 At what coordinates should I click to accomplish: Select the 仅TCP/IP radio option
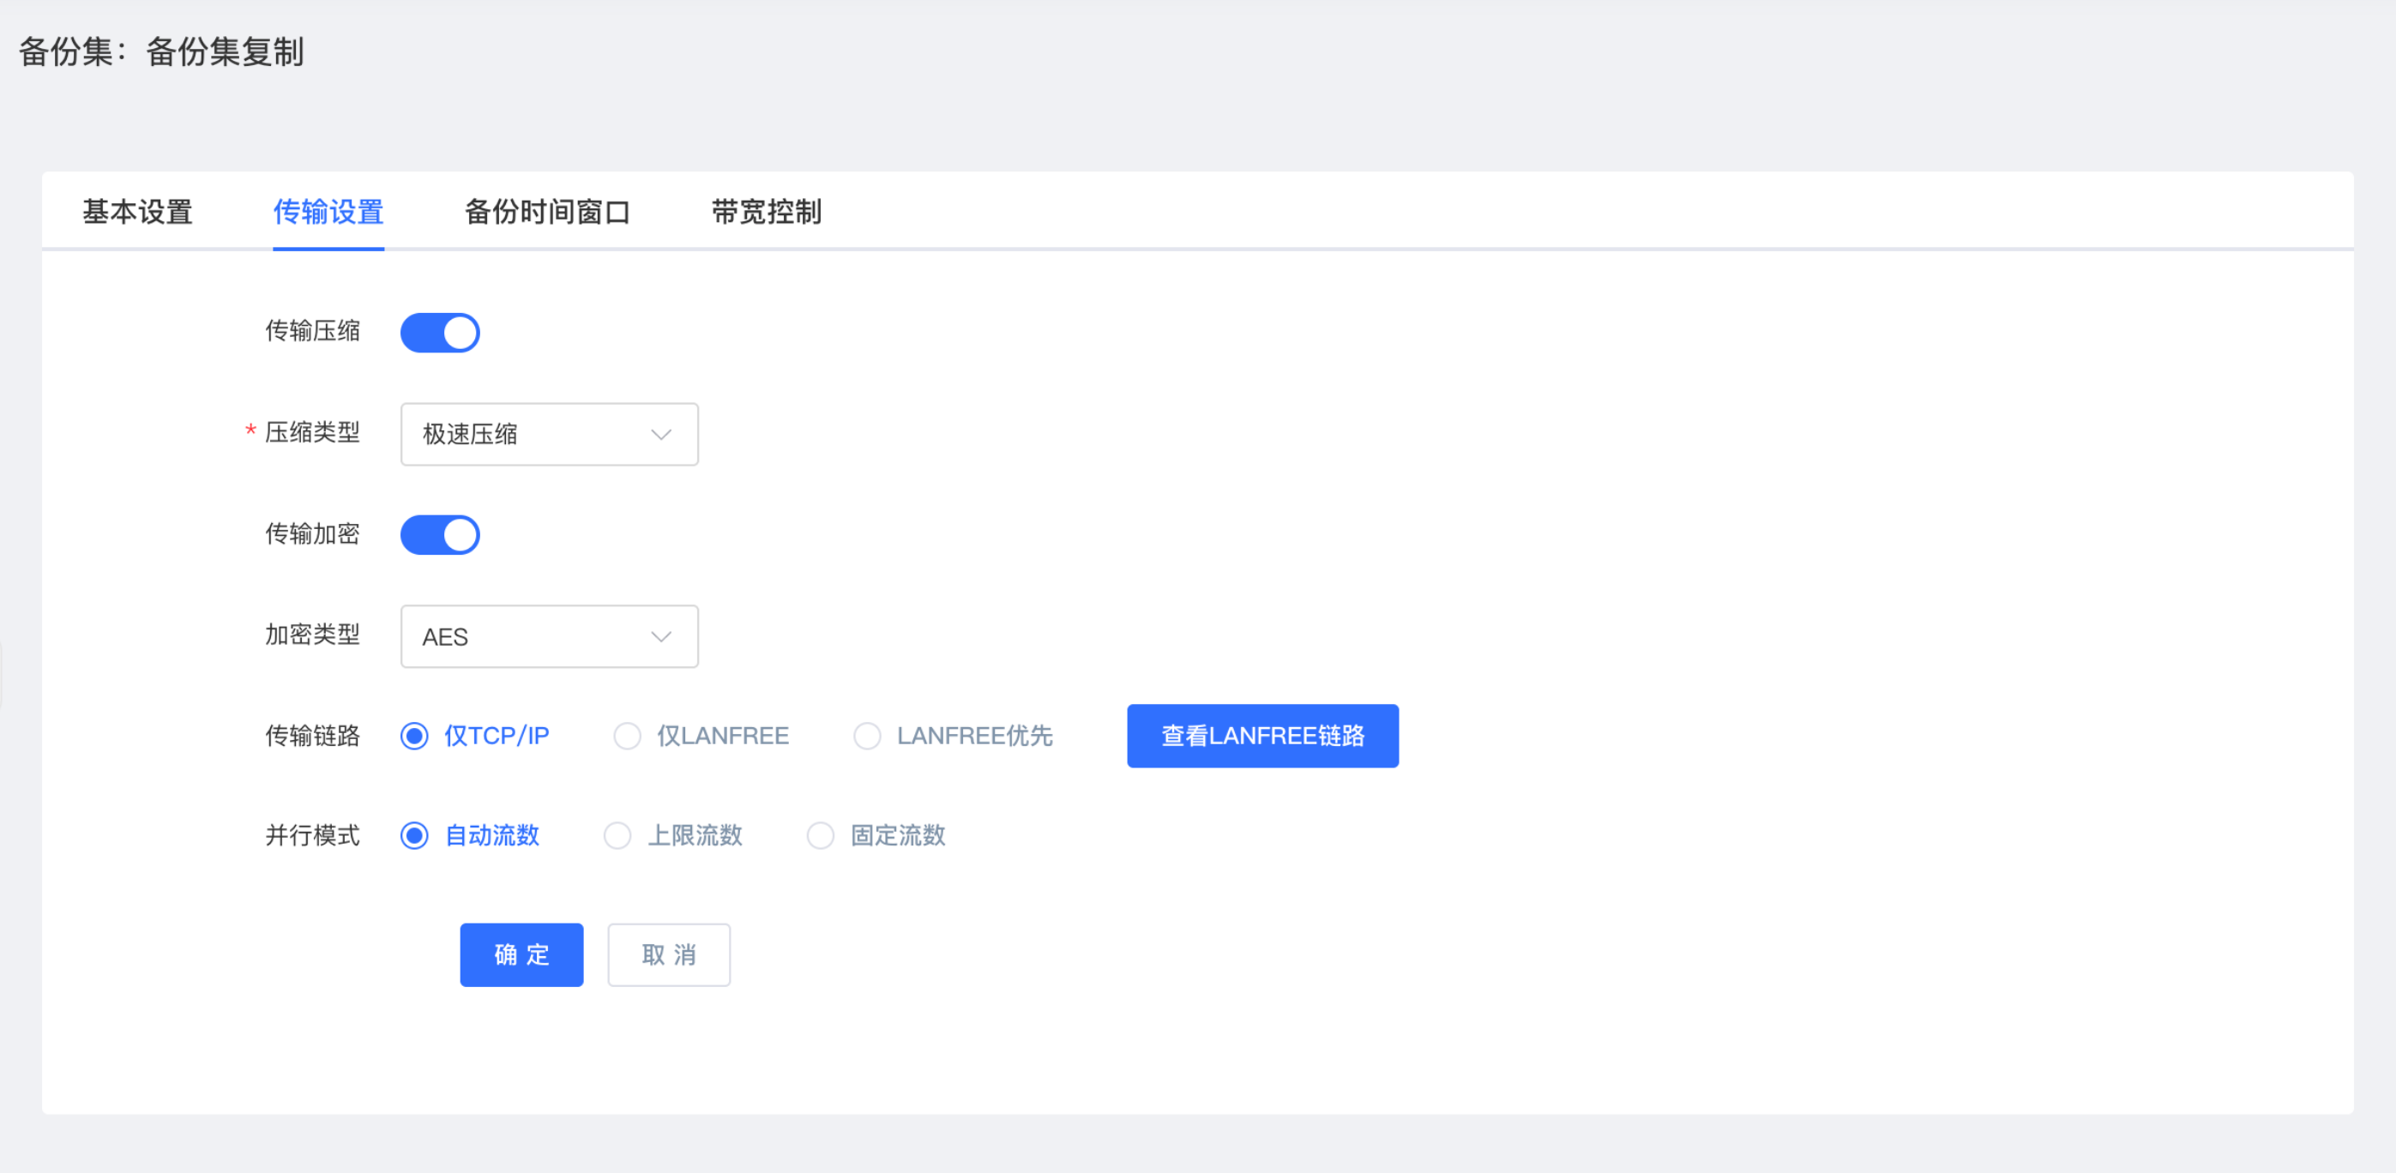click(x=415, y=736)
